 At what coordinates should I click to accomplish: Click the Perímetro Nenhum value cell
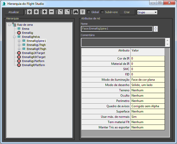tap(148, 101)
